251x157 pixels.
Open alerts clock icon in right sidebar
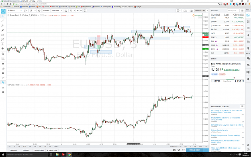point(248,22)
